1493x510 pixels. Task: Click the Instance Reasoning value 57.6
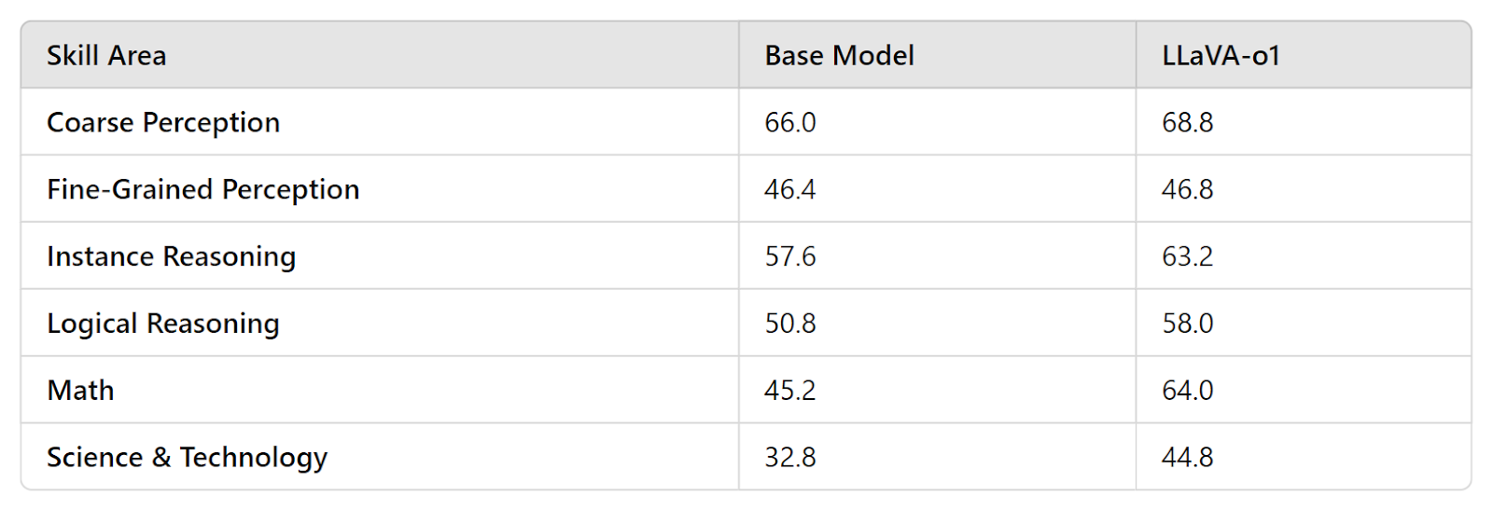pos(790,256)
